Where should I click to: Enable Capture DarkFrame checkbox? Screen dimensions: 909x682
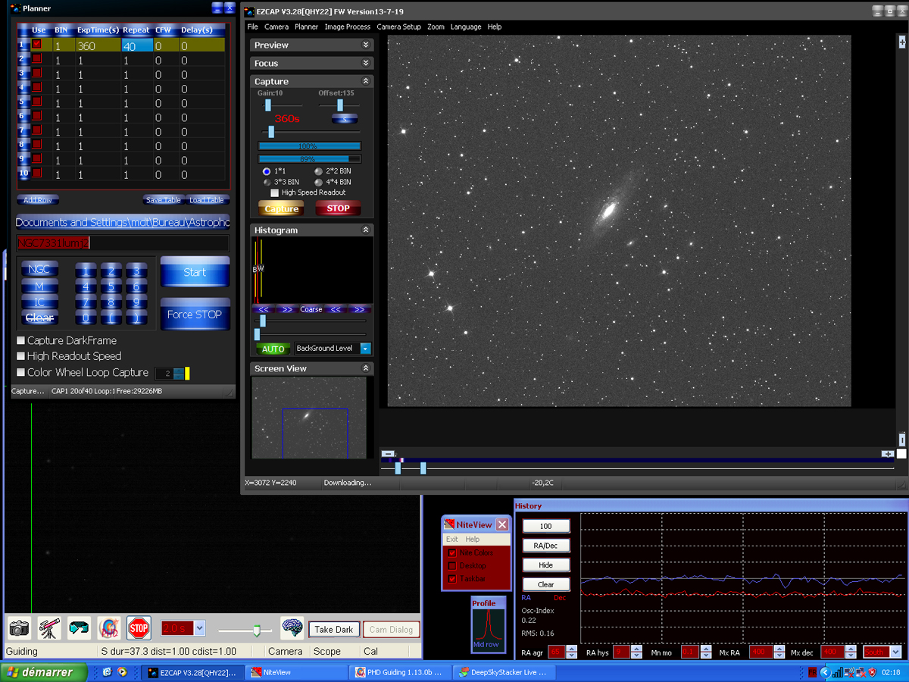[x=21, y=341]
